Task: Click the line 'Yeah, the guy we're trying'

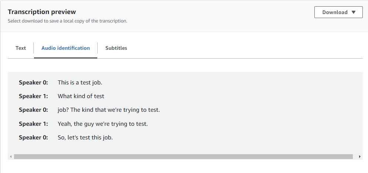Action: (103, 124)
